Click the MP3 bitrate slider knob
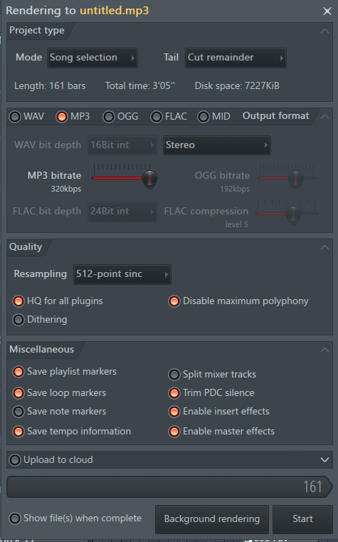The image size is (338, 542). [x=150, y=178]
